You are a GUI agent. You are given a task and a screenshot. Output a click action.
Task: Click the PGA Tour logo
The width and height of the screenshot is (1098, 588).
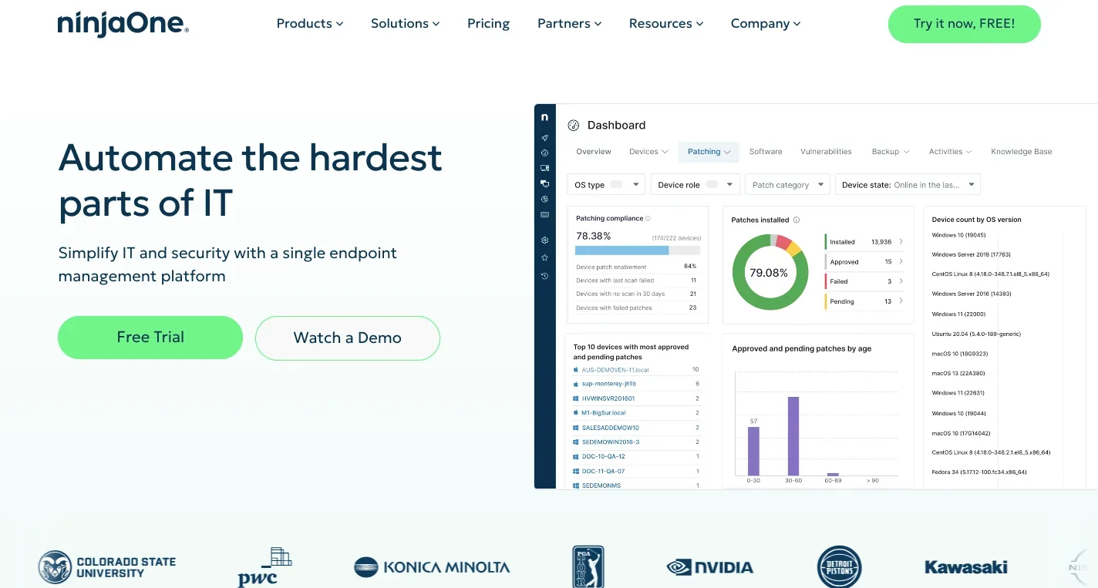pos(588,567)
